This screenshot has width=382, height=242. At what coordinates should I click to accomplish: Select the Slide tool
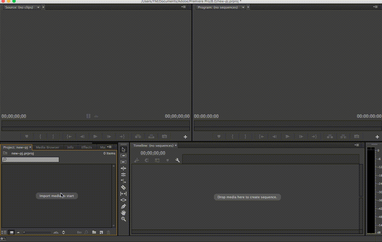coord(123,200)
